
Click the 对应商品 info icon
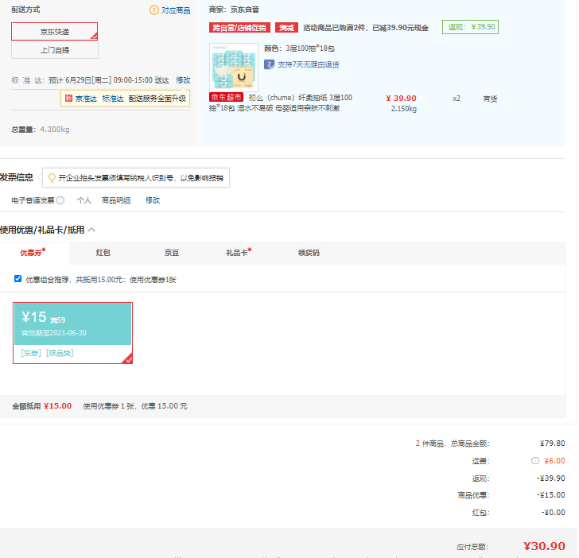pyautogui.click(x=154, y=10)
